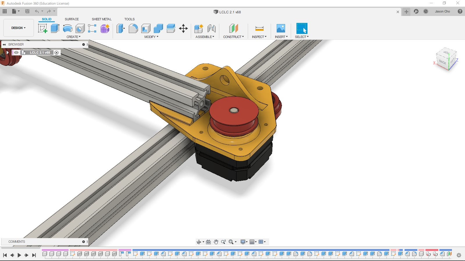Open the INSPECT dropdown menu
Viewport: 465px width, 261px height.
click(x=259, y=37)
